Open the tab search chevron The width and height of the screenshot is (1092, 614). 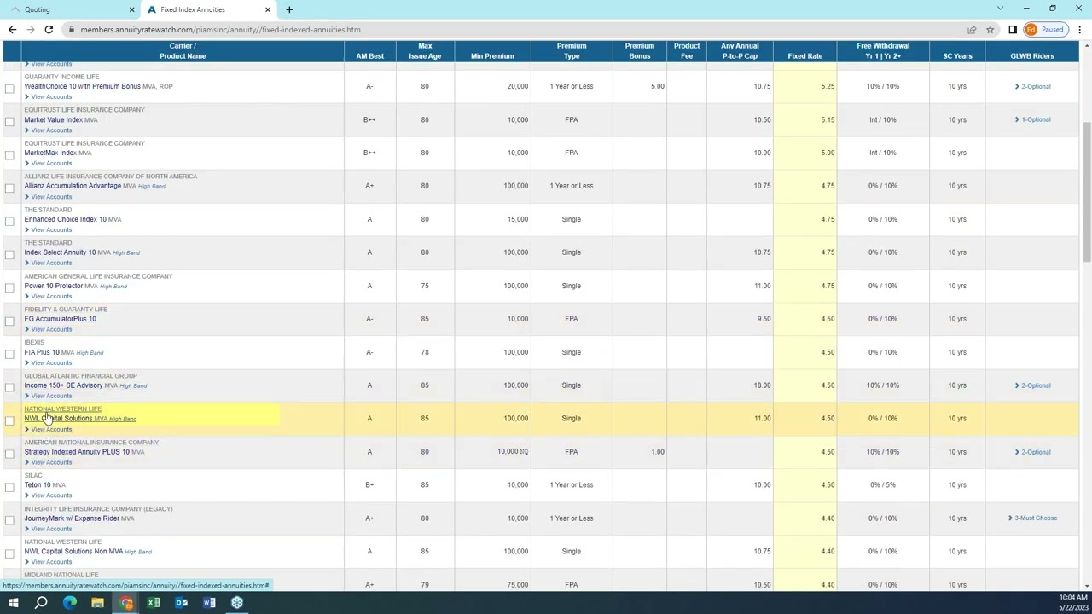click(1000, 9)
